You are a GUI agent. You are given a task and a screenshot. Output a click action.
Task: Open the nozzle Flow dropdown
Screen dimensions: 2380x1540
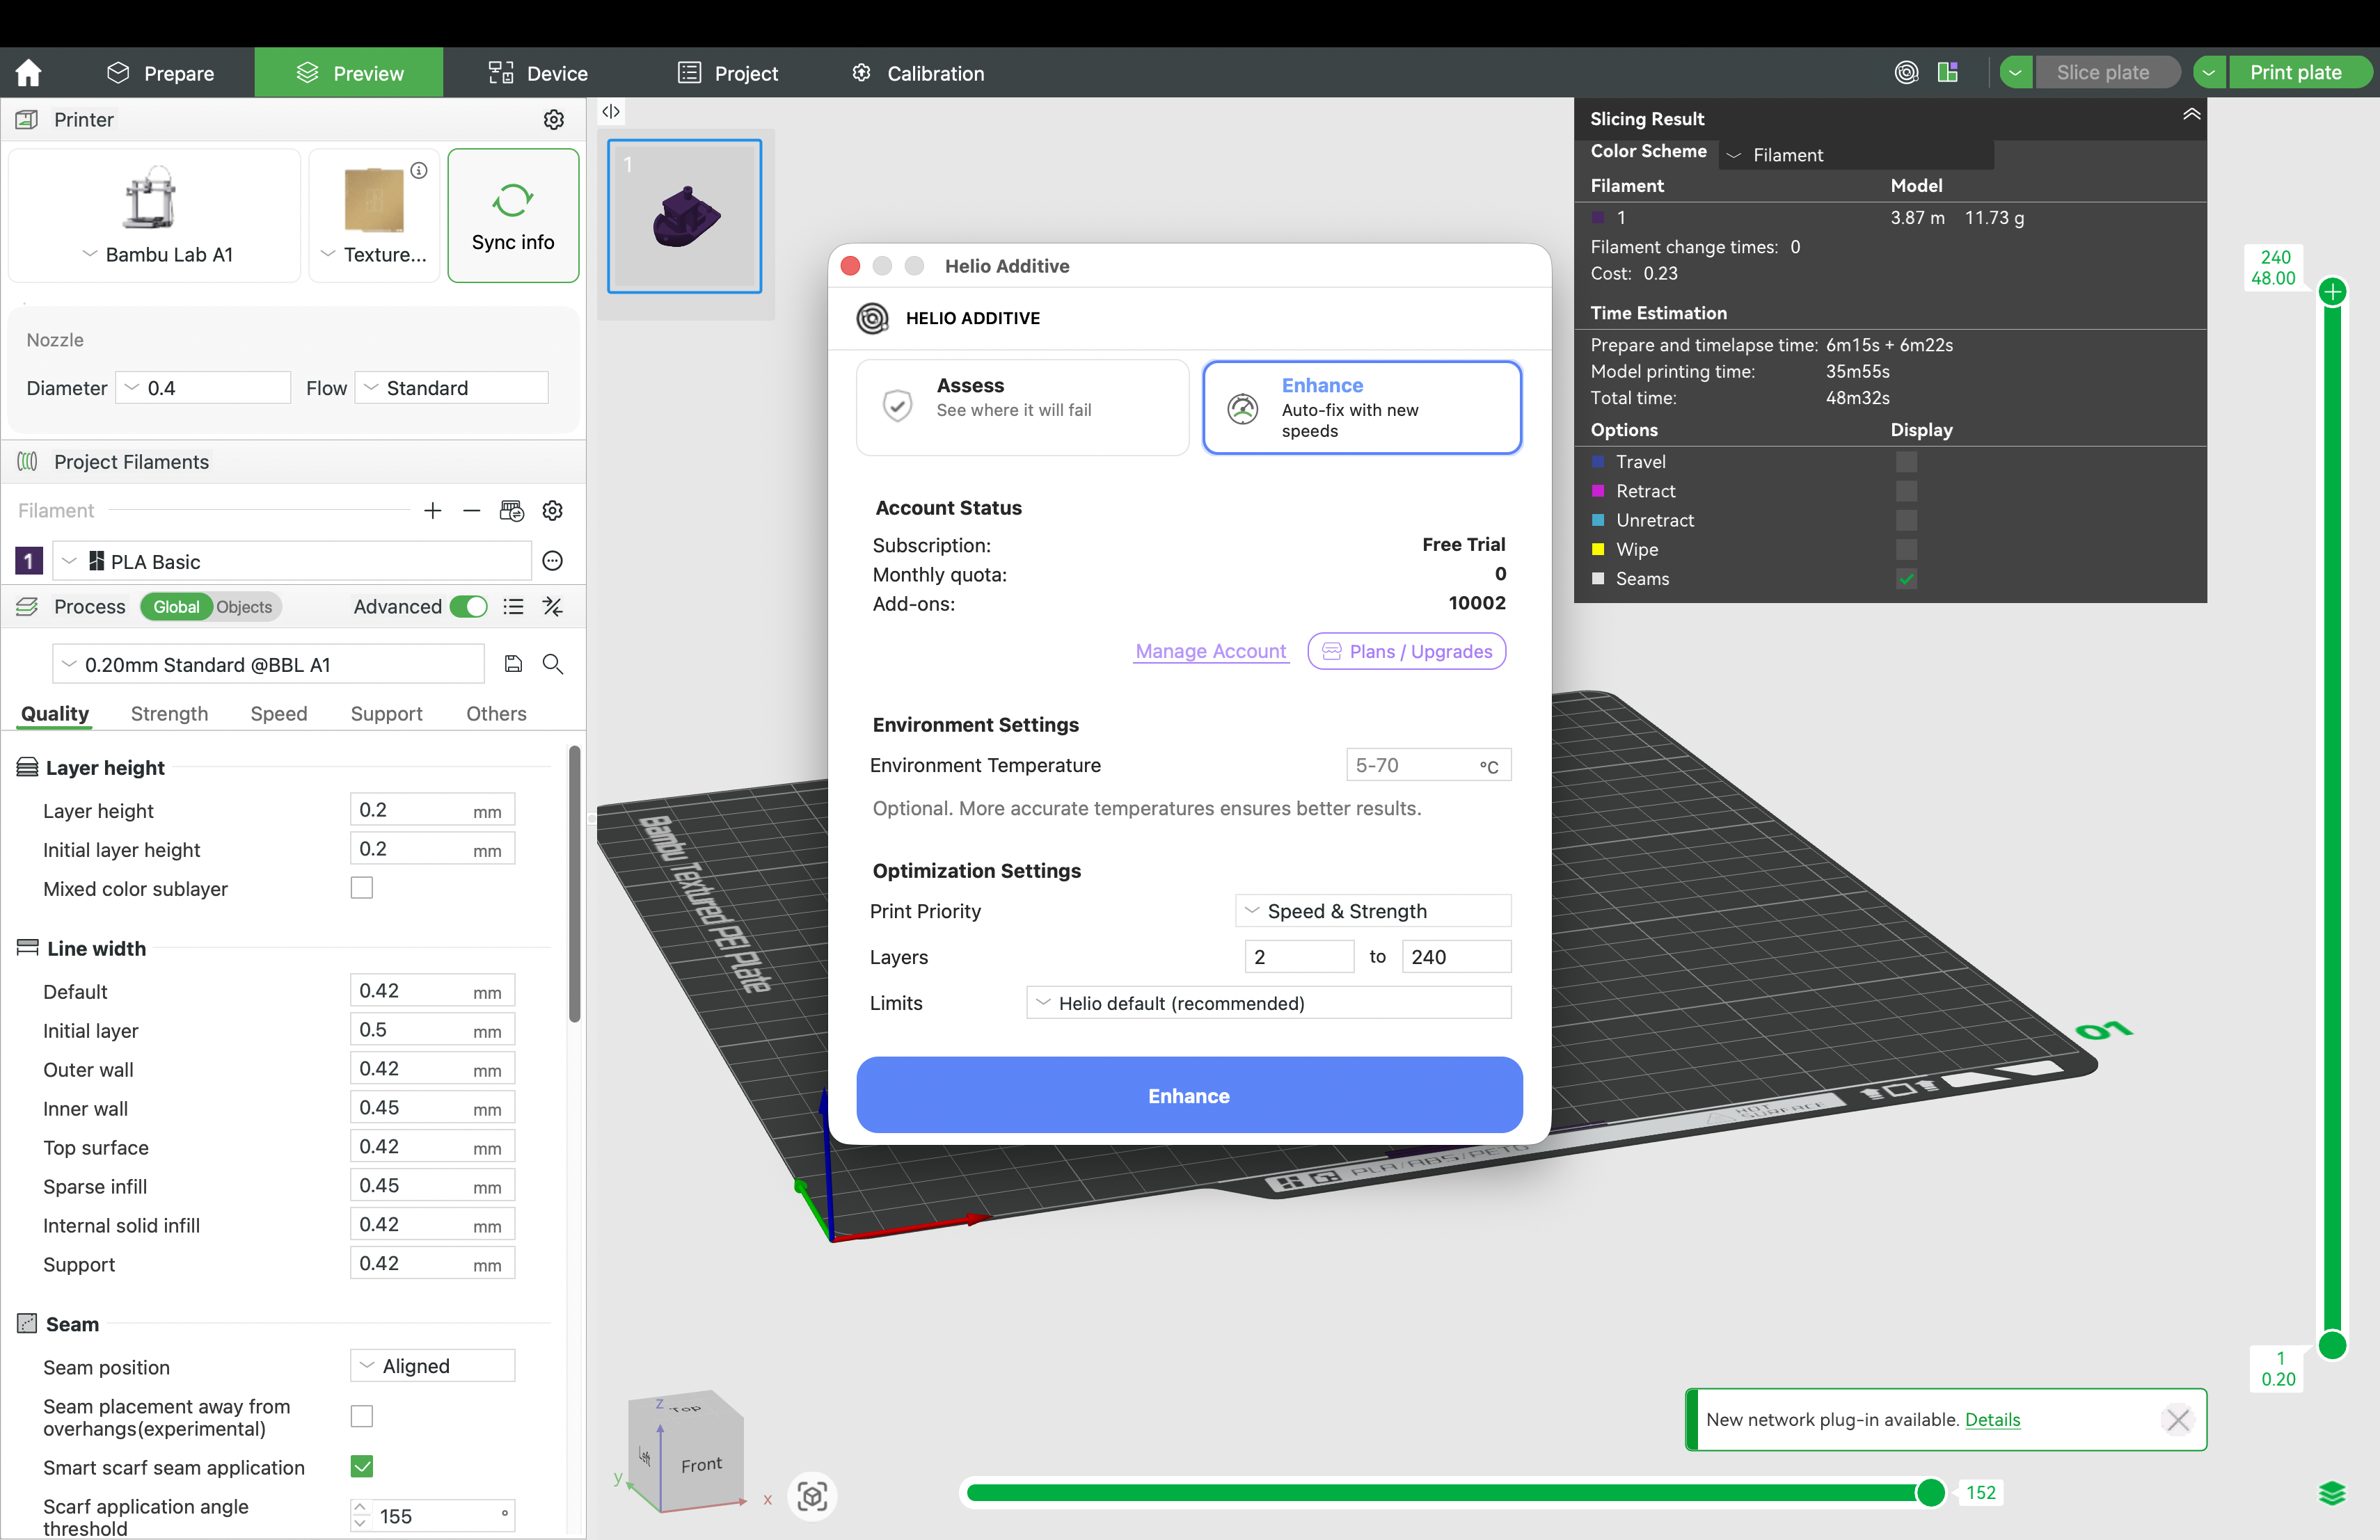coord(452,387)
